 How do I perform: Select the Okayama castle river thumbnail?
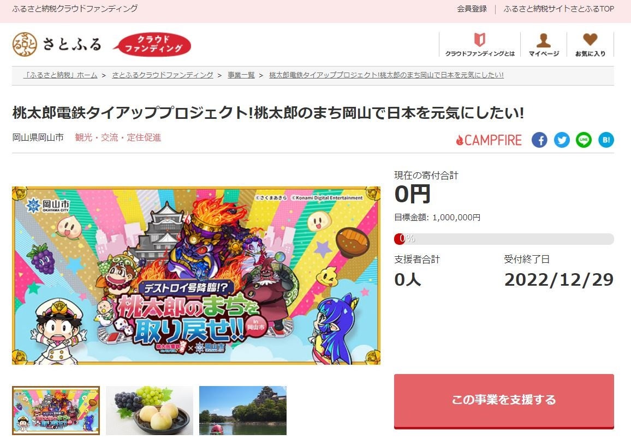243,411
